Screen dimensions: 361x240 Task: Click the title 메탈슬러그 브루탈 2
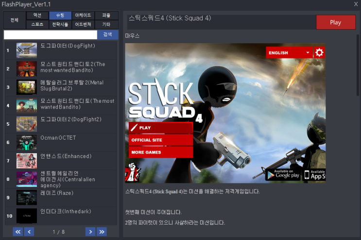[x=72, y=85]
